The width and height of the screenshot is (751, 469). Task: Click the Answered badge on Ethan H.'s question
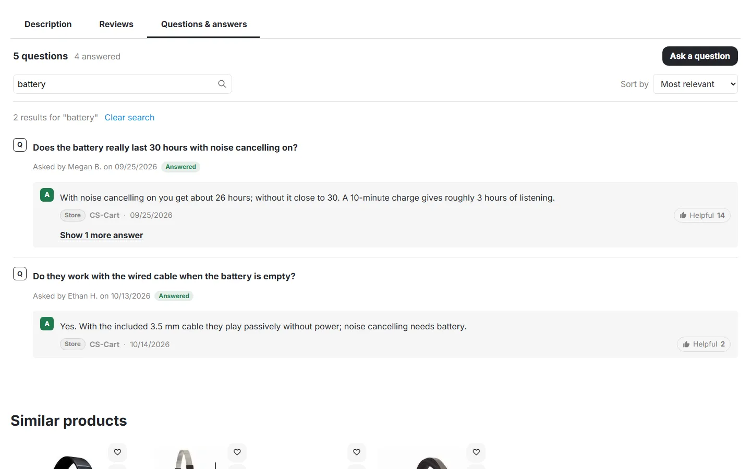(174, 296)
